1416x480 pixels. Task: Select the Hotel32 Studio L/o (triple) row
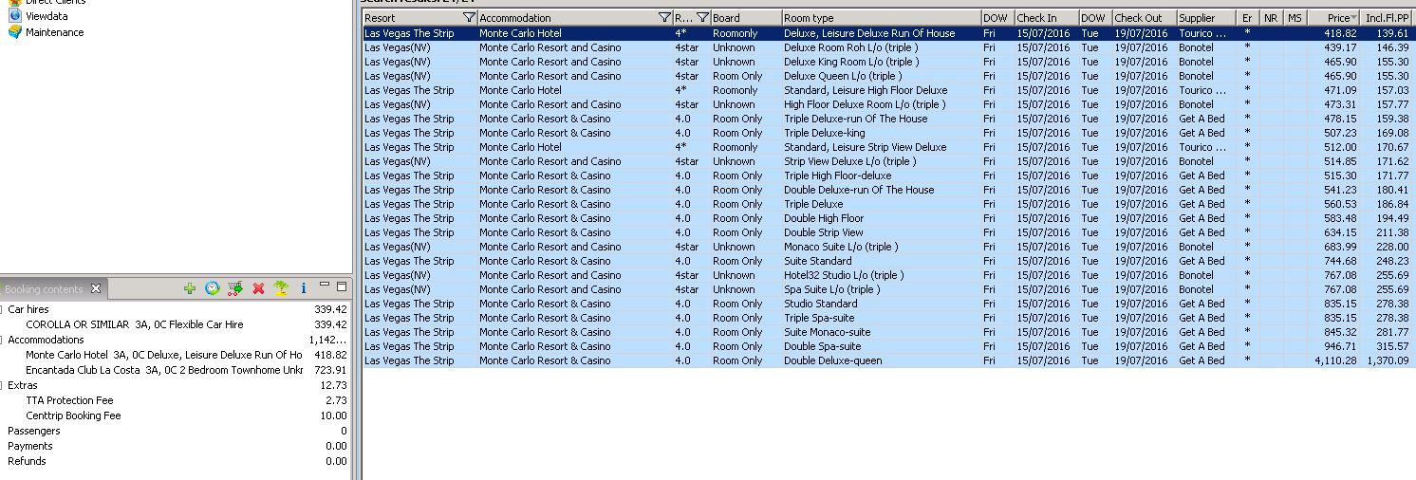[x=889, y=275]
